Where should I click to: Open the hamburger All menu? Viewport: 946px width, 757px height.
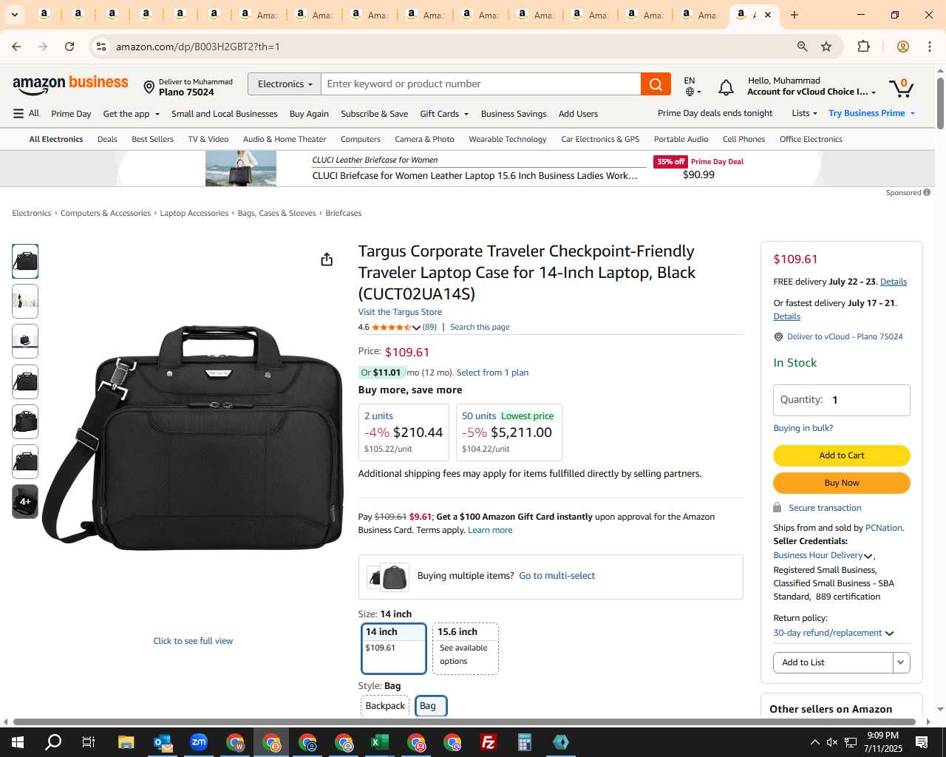(26, 113)
